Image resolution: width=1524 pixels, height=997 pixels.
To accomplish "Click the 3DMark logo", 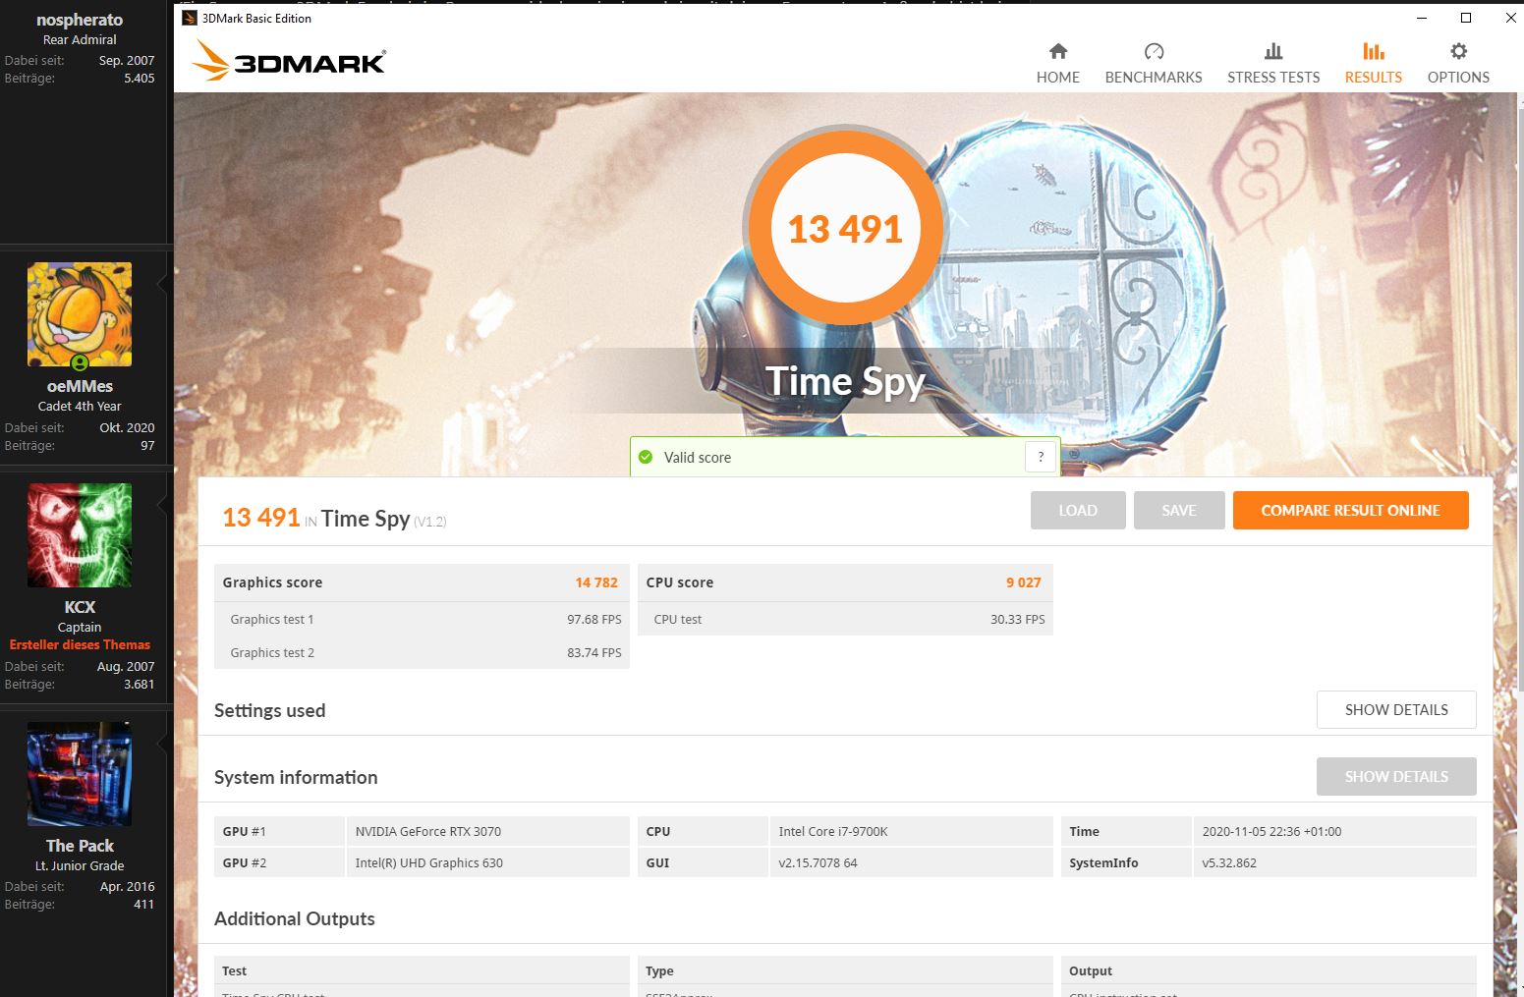I will coord(289,61).
